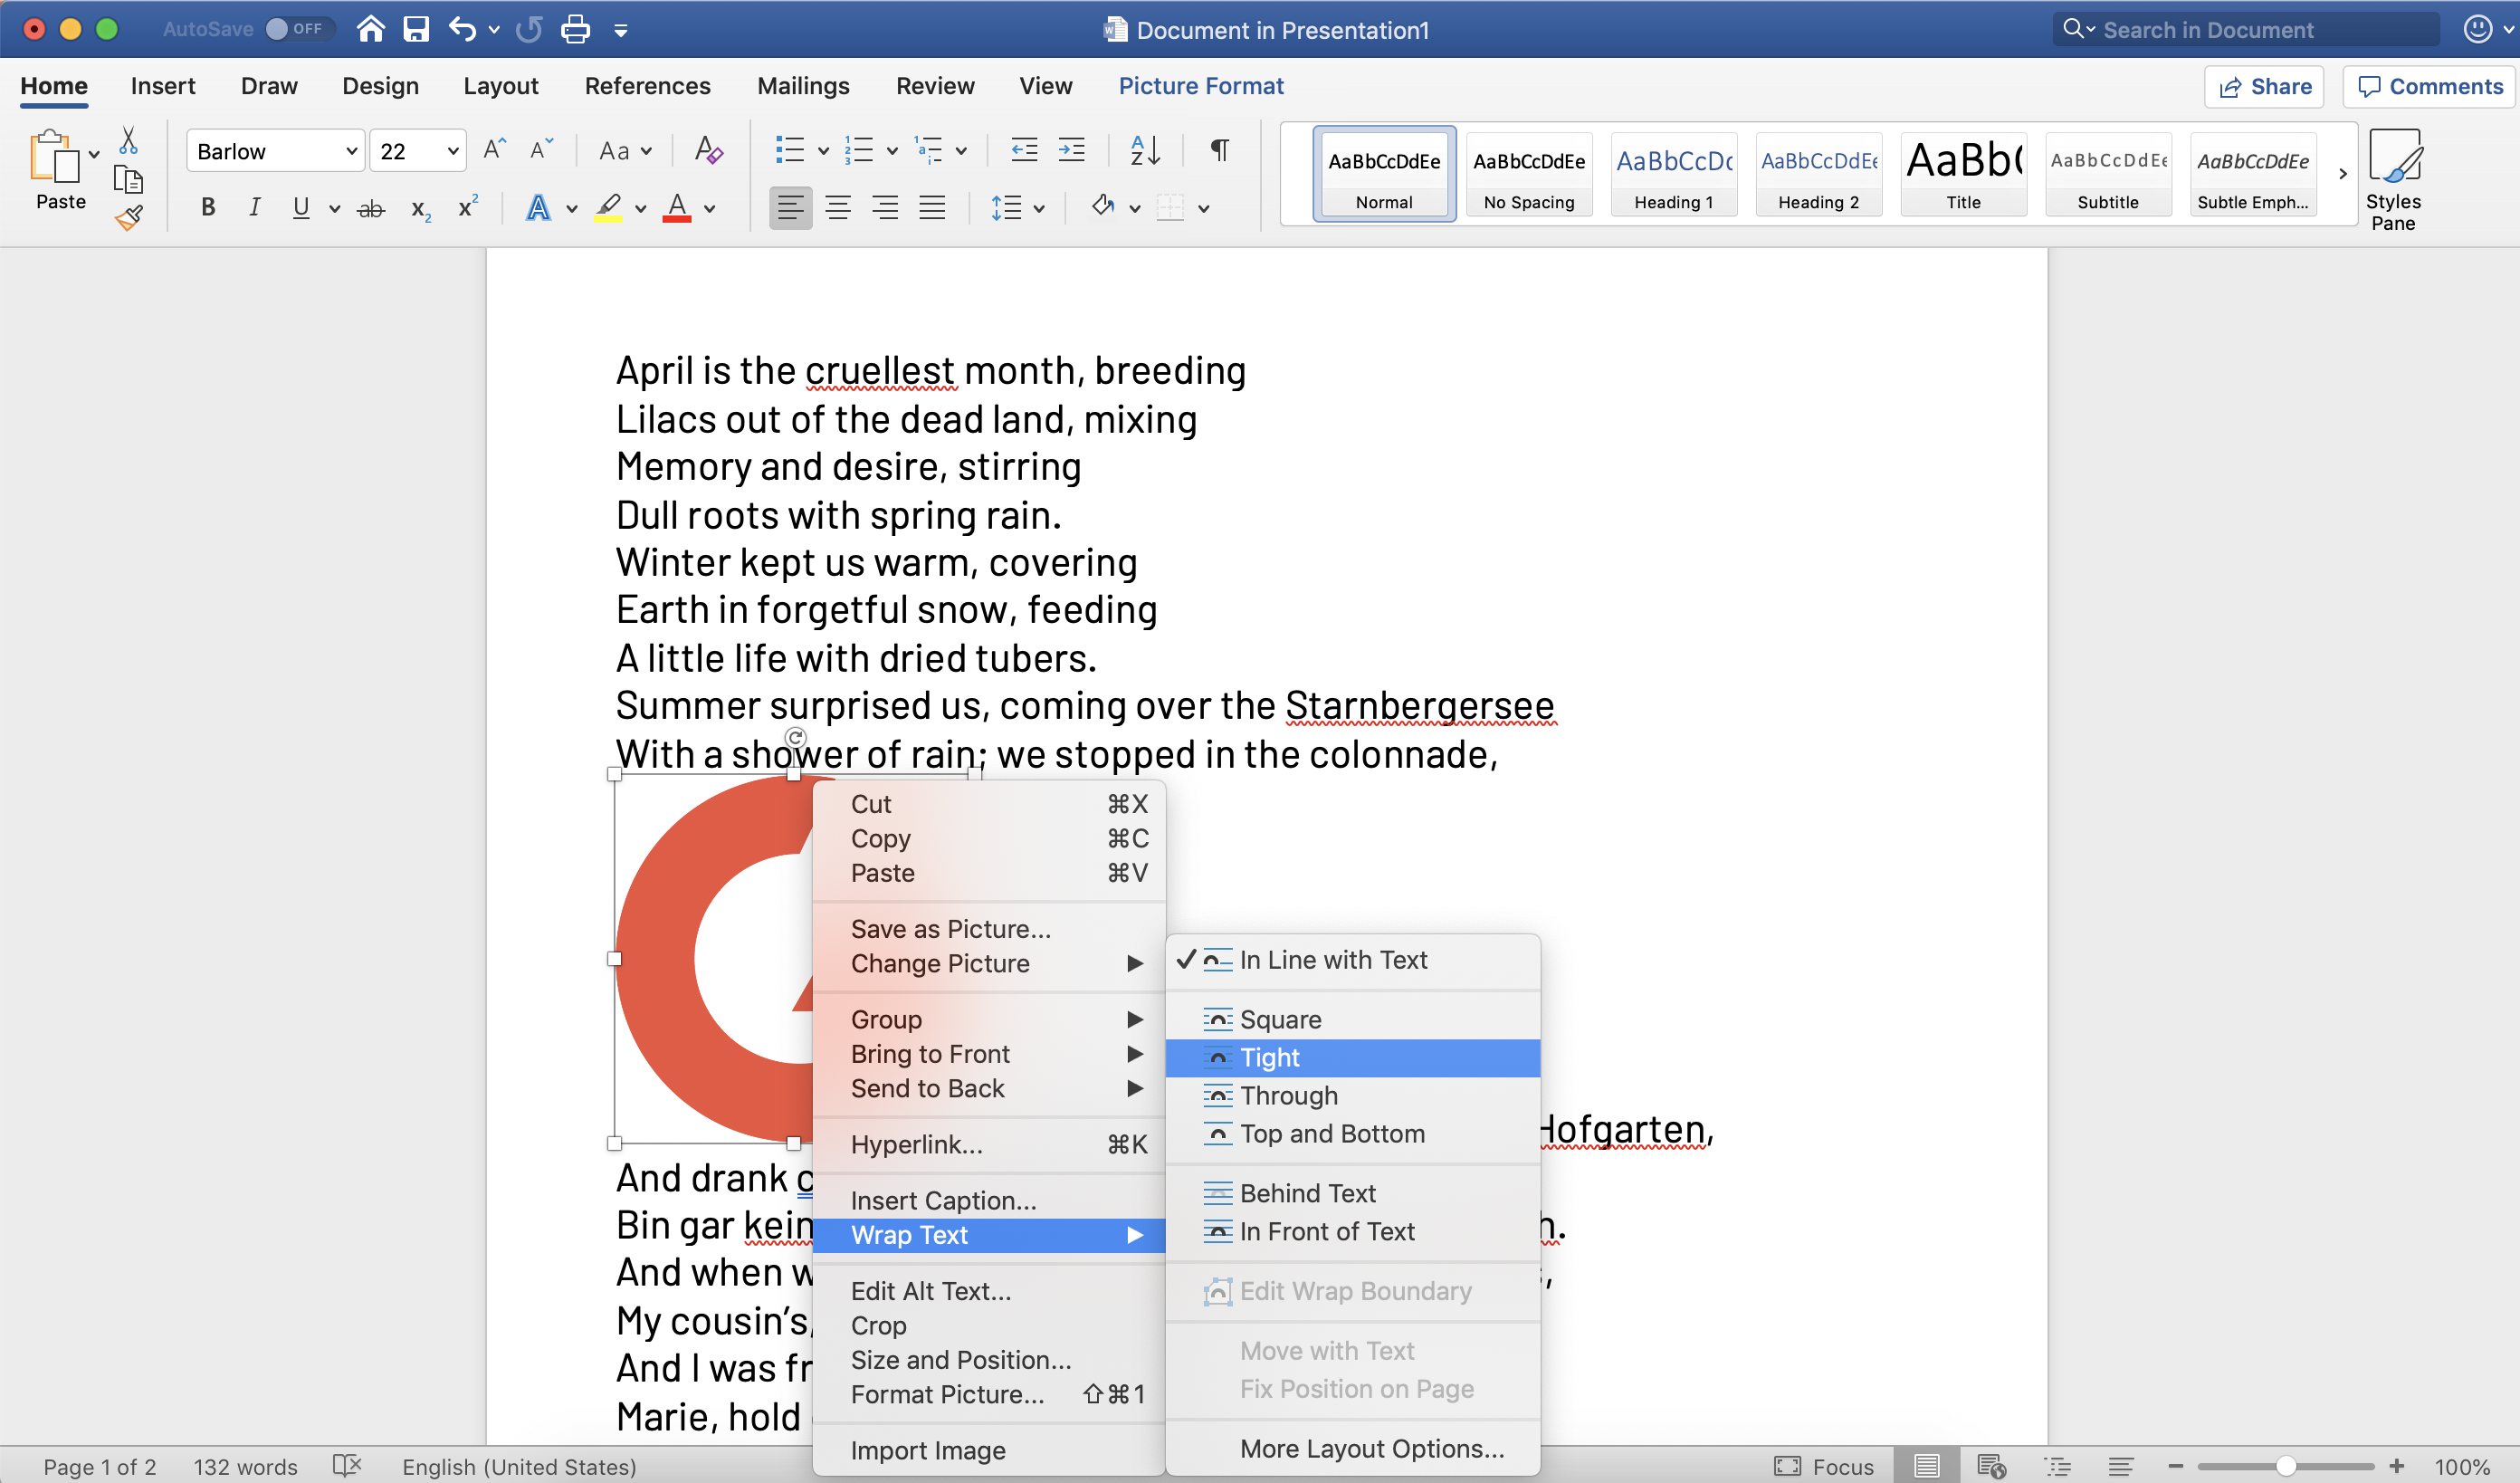Switch to the Picture Format tab
This screenshot has height=1483, width=2520.
[x=1200, y=86]
